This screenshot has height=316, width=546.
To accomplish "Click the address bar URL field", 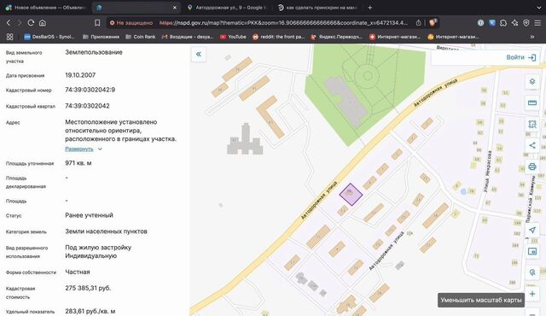I will pyautogui.click(x=283, y=23).
